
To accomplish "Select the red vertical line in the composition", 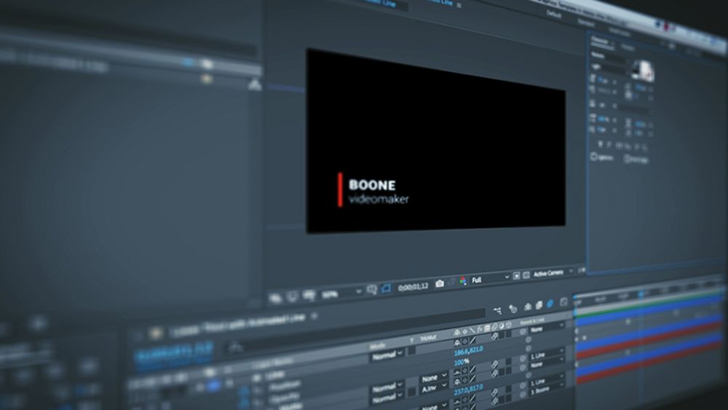I will (x=340, y=189).
